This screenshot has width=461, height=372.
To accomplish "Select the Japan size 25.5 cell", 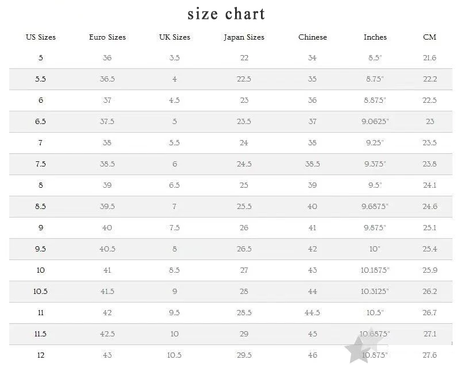I will (244, 207).
